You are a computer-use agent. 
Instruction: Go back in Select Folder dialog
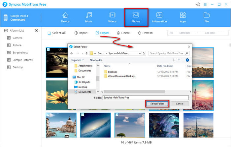tap(72, 53)
